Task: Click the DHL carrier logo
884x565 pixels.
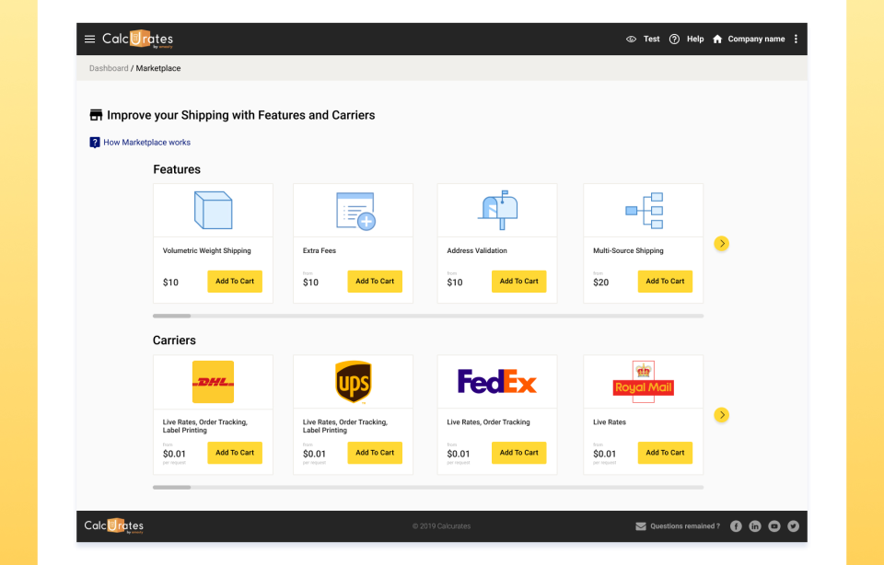Action: 213,382
